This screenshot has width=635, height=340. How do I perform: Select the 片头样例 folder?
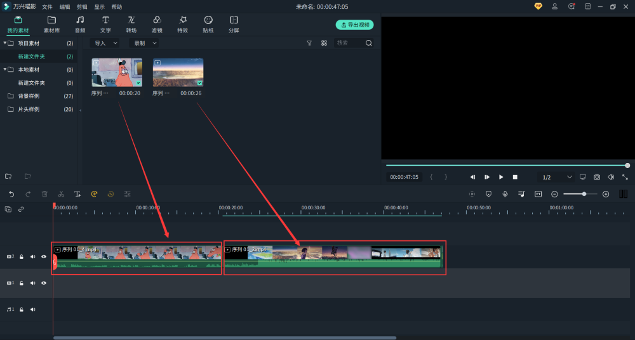click(29, 109)
